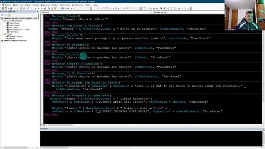This screenshot has width=265, height=149.
Task: Open the Archivo menu
Action: tap(8, 5)
